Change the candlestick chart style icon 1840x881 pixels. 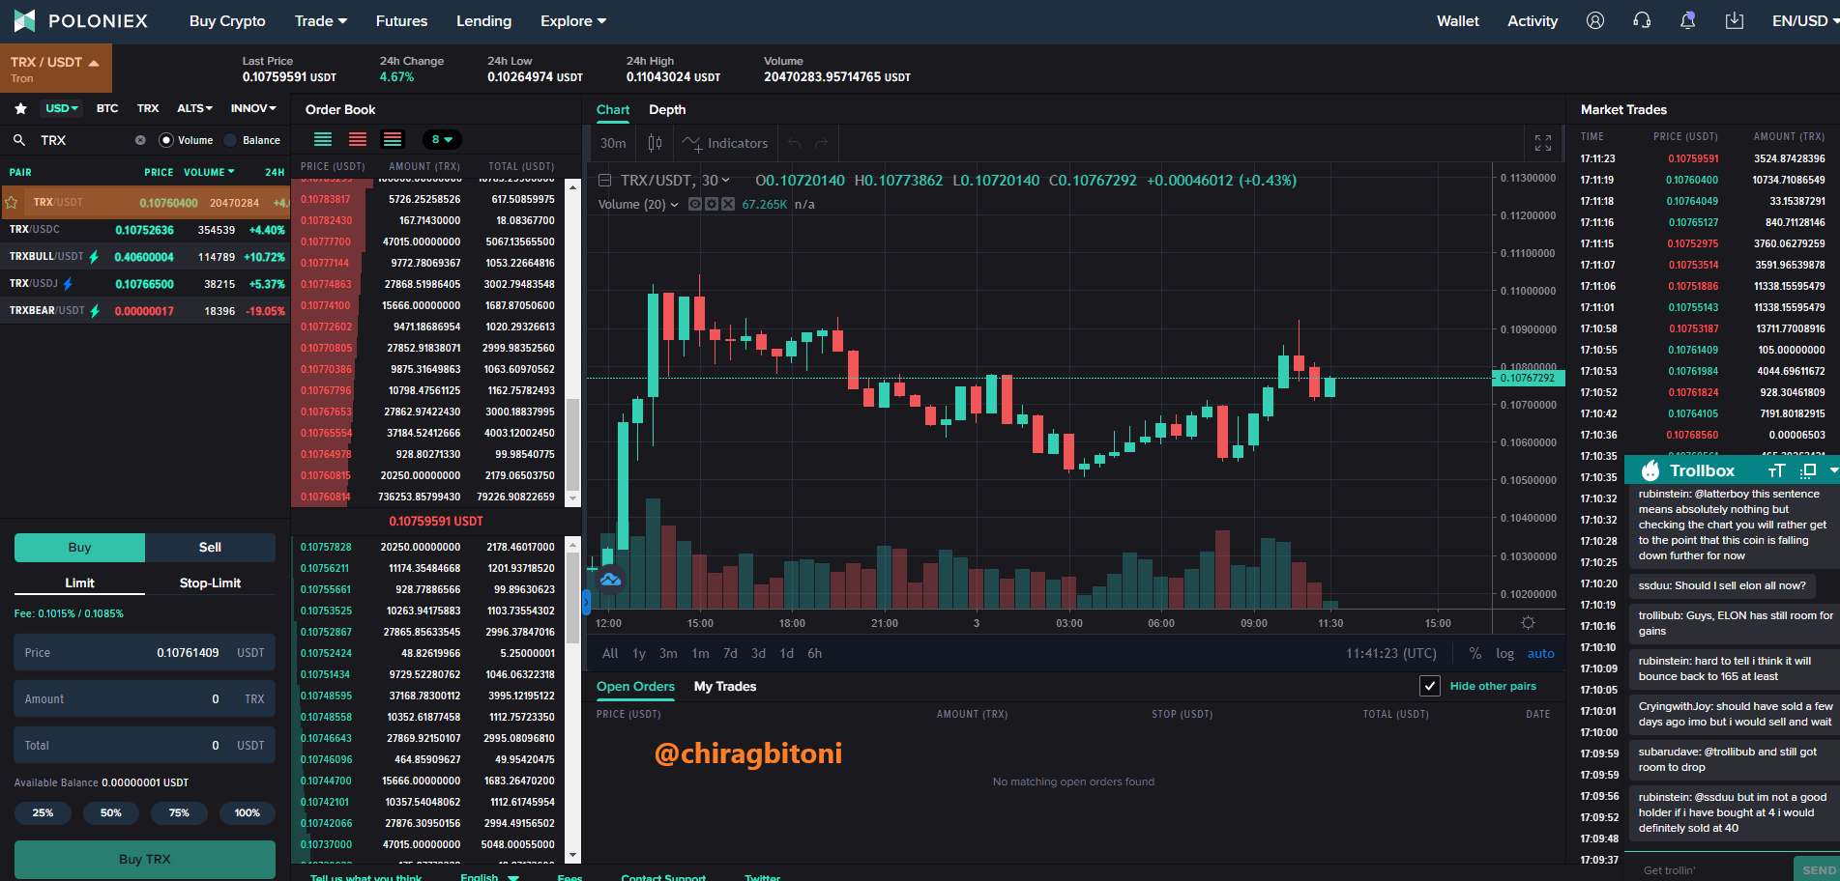[x=655, y=143]
